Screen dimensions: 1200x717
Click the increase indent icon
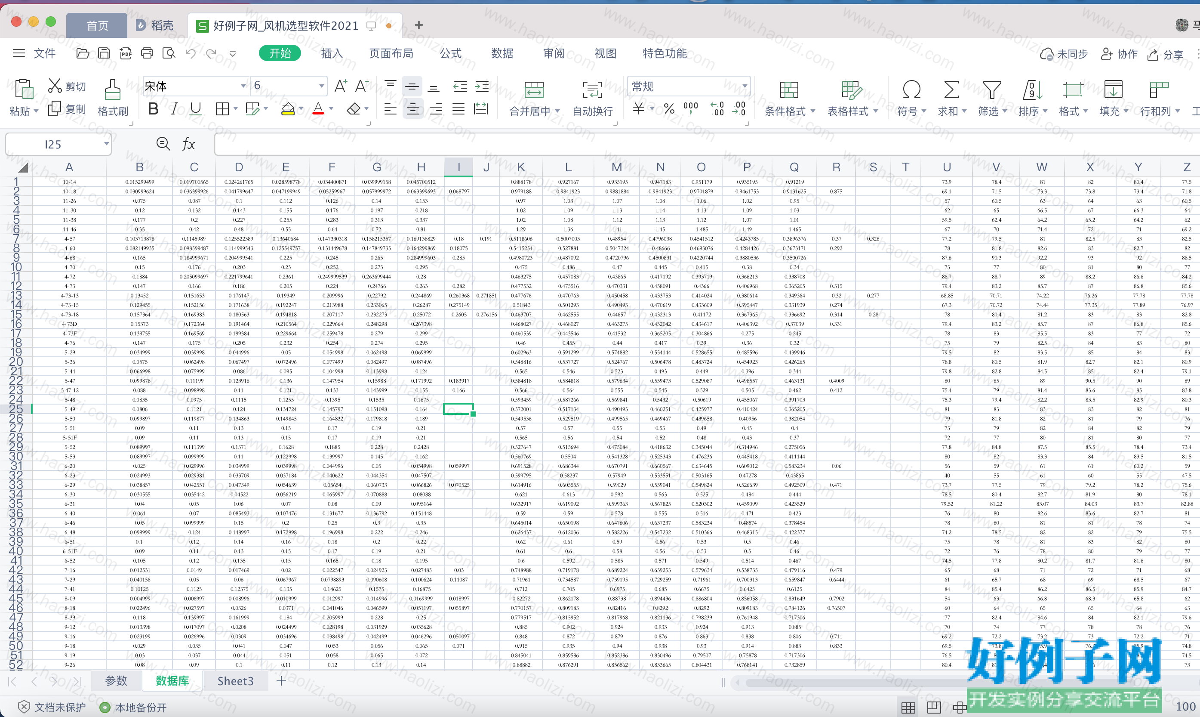(x=482, y=86)
